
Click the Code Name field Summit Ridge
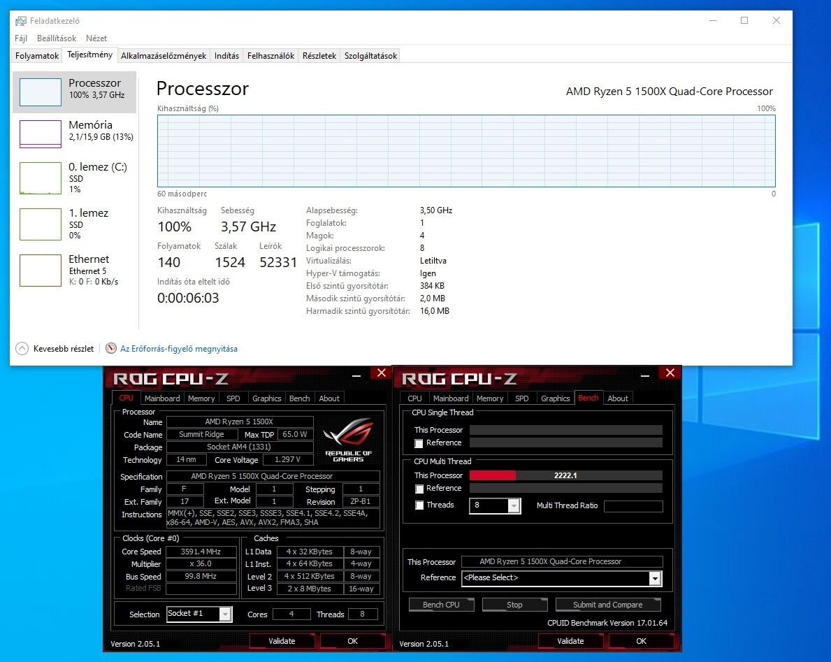(201, 435)
